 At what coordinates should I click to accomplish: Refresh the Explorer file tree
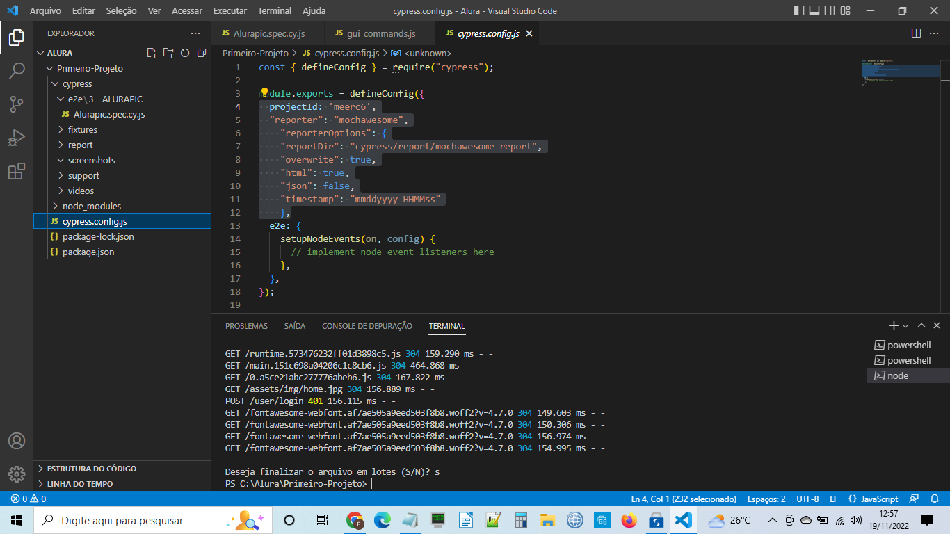(x=185, y=53)
